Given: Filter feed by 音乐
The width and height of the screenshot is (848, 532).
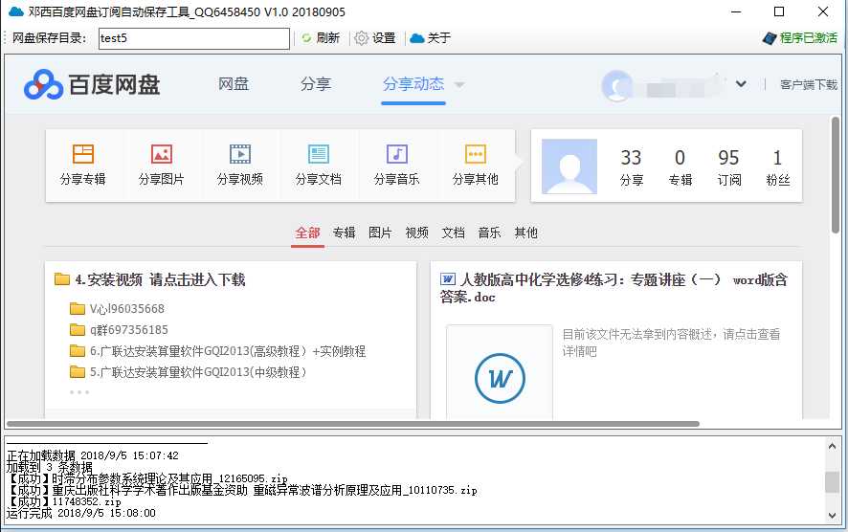Looking at the screenshot, I should pos(489,233).
